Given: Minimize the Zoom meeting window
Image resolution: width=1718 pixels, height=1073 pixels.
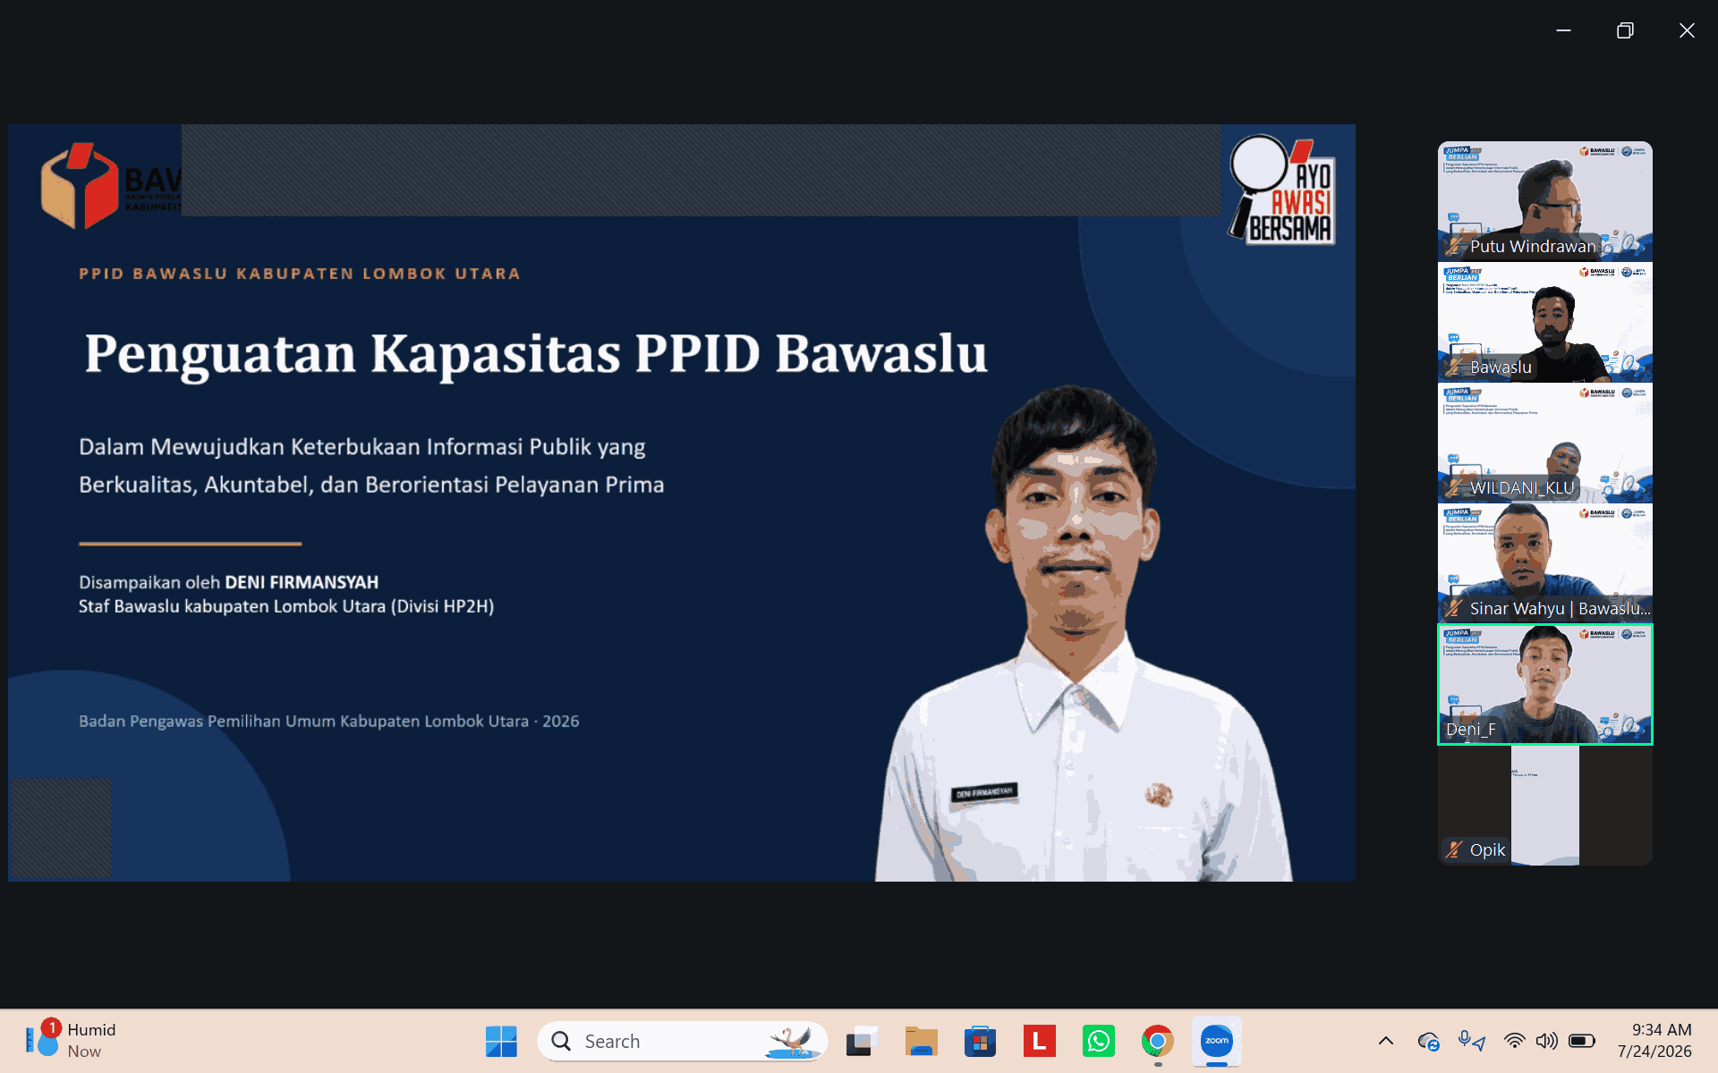Looking at the screenshot, I should point(1563,30).
